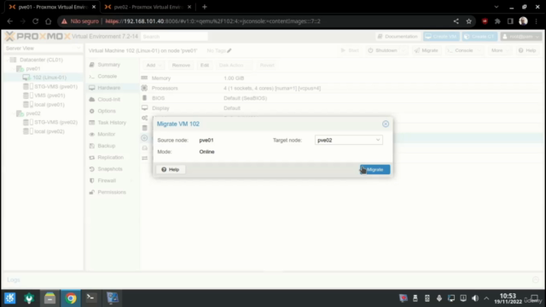Open the Firewall tab
The image size is (546, 307).
pyautogui.click(x=107, y=181)
